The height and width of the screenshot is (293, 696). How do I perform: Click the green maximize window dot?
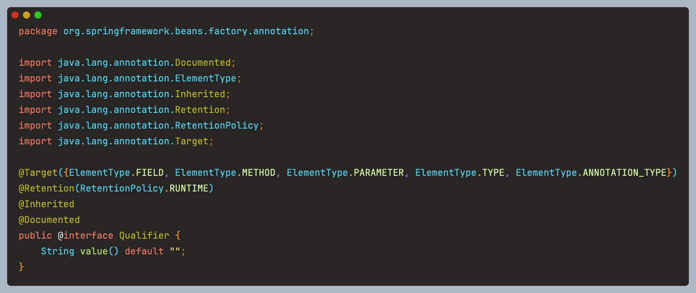(x=38, y=15)
